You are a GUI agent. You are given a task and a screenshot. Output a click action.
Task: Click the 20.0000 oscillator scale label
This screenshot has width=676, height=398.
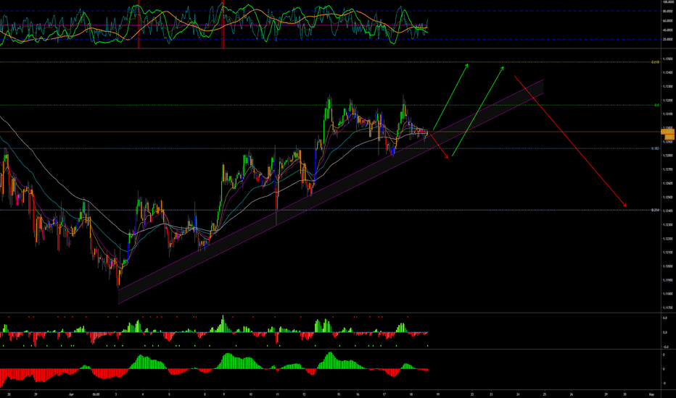click(x=668, y=39)
